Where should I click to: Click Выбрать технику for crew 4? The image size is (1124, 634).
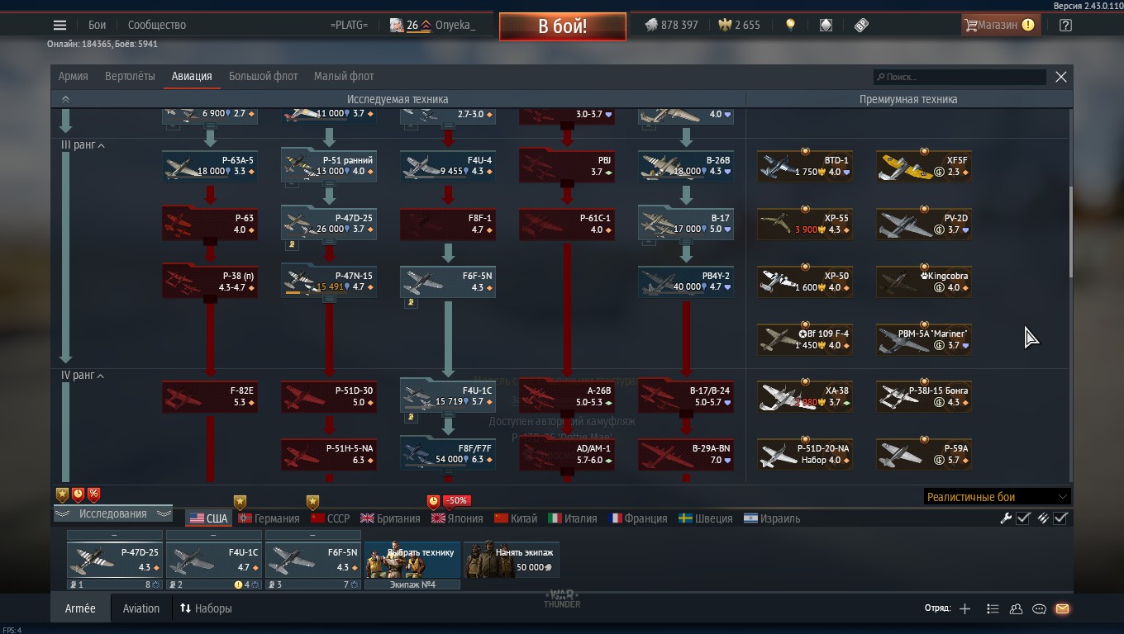pos(412,559)
